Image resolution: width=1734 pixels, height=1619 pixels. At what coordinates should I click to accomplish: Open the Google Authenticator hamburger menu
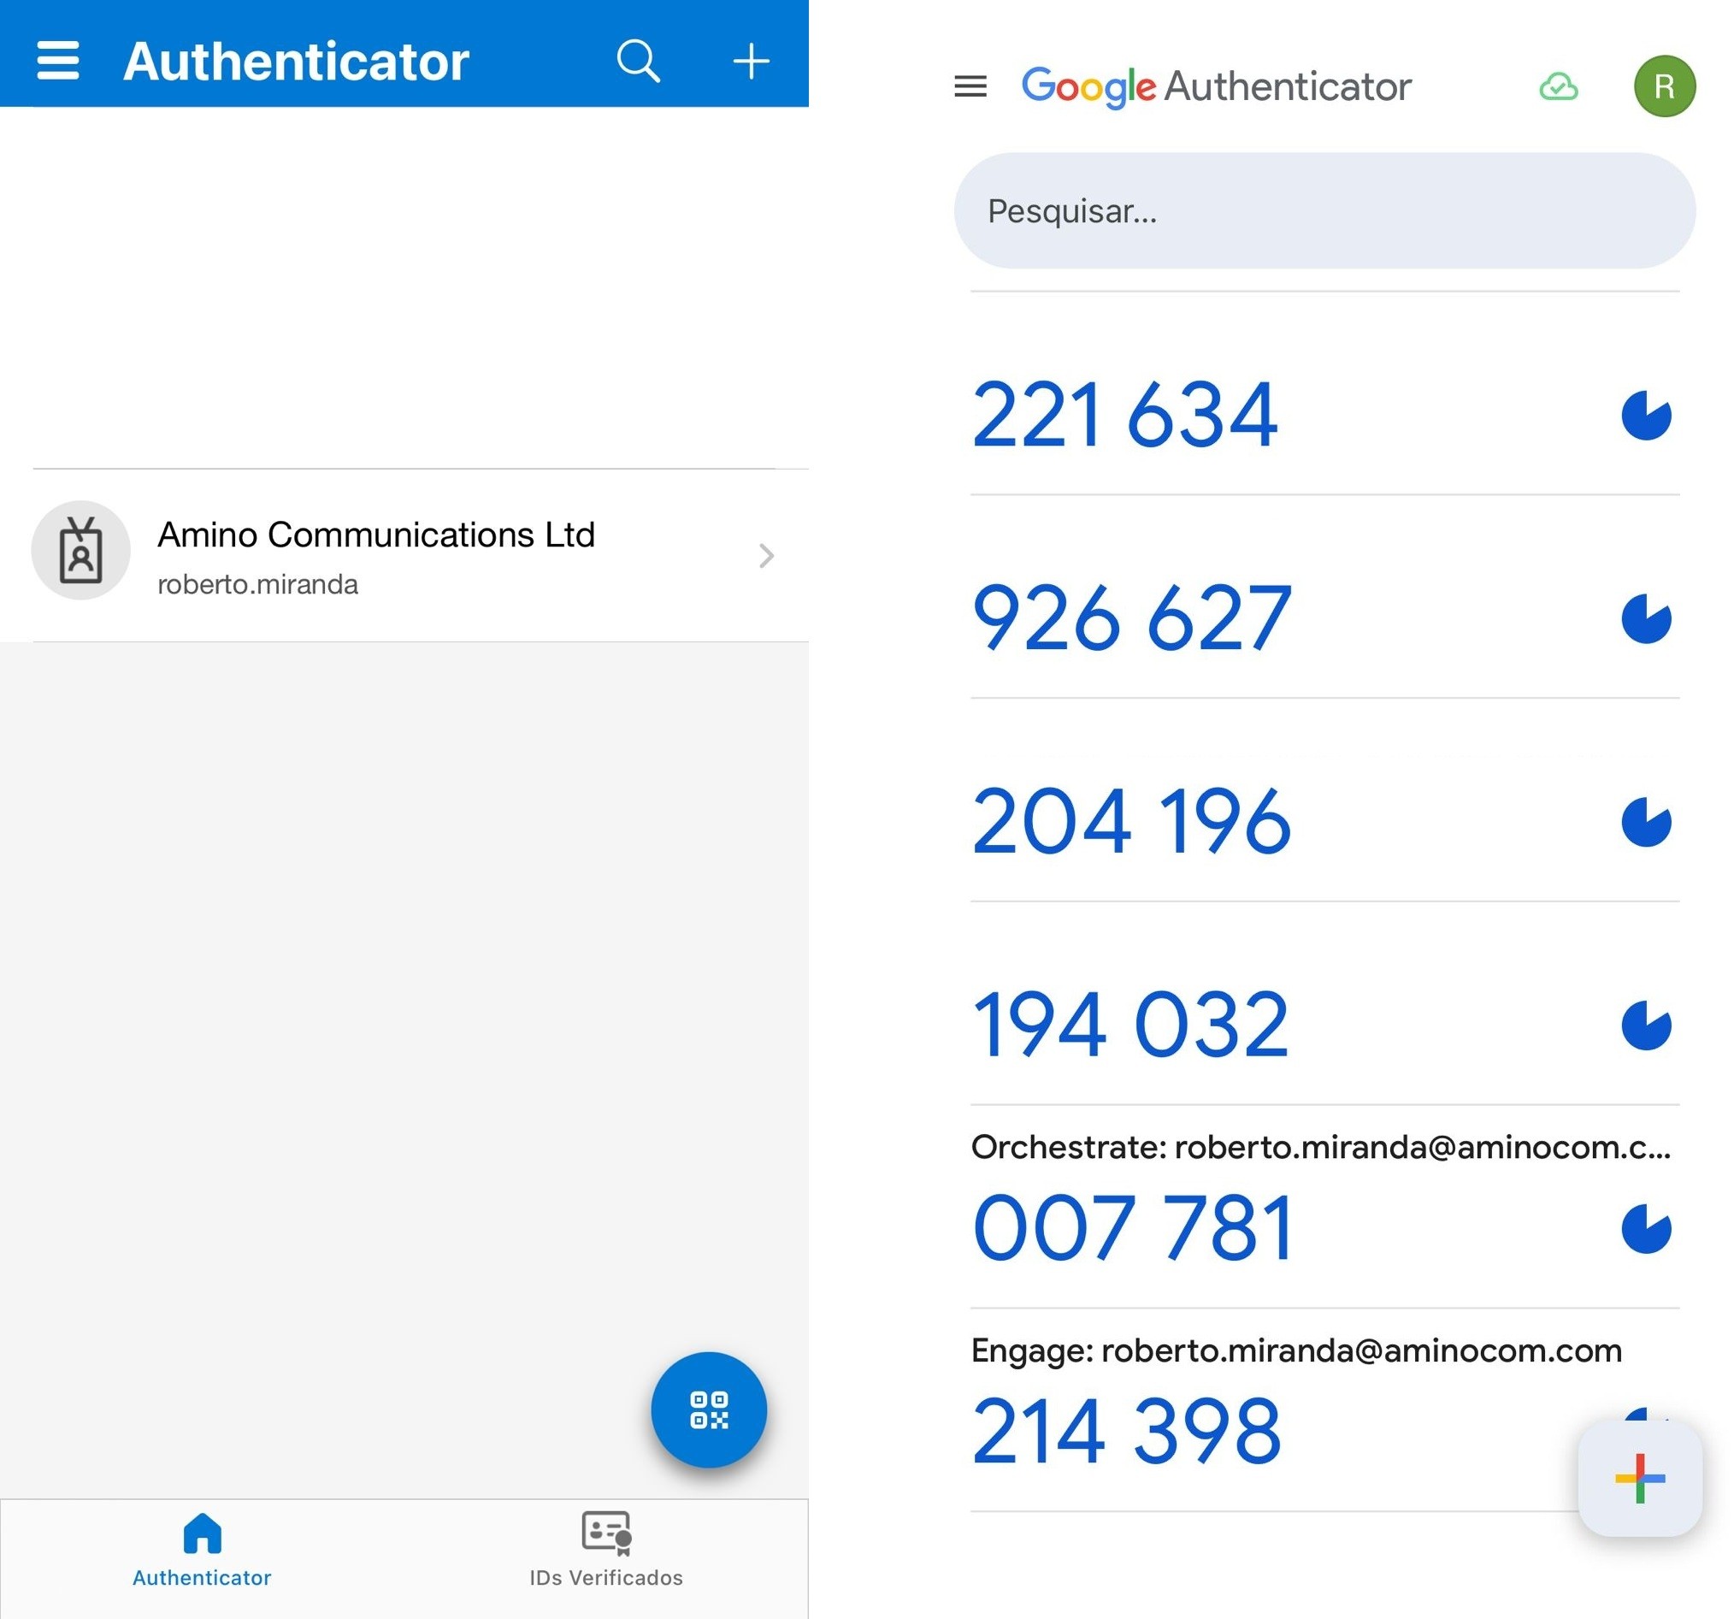pos(970,86)
